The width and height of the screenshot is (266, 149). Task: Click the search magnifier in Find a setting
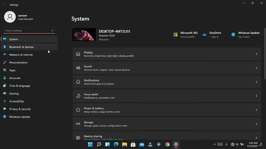click(52, 30)
